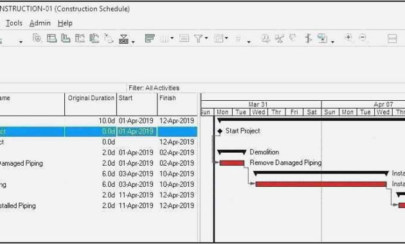Select the red Remove Damaged Piping bar
Viewport: 405px width, 244px height.
(x=231, y=163)
